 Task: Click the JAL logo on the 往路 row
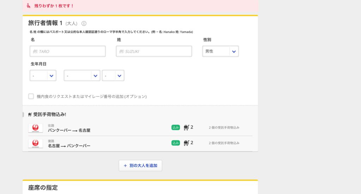point(35,128)
